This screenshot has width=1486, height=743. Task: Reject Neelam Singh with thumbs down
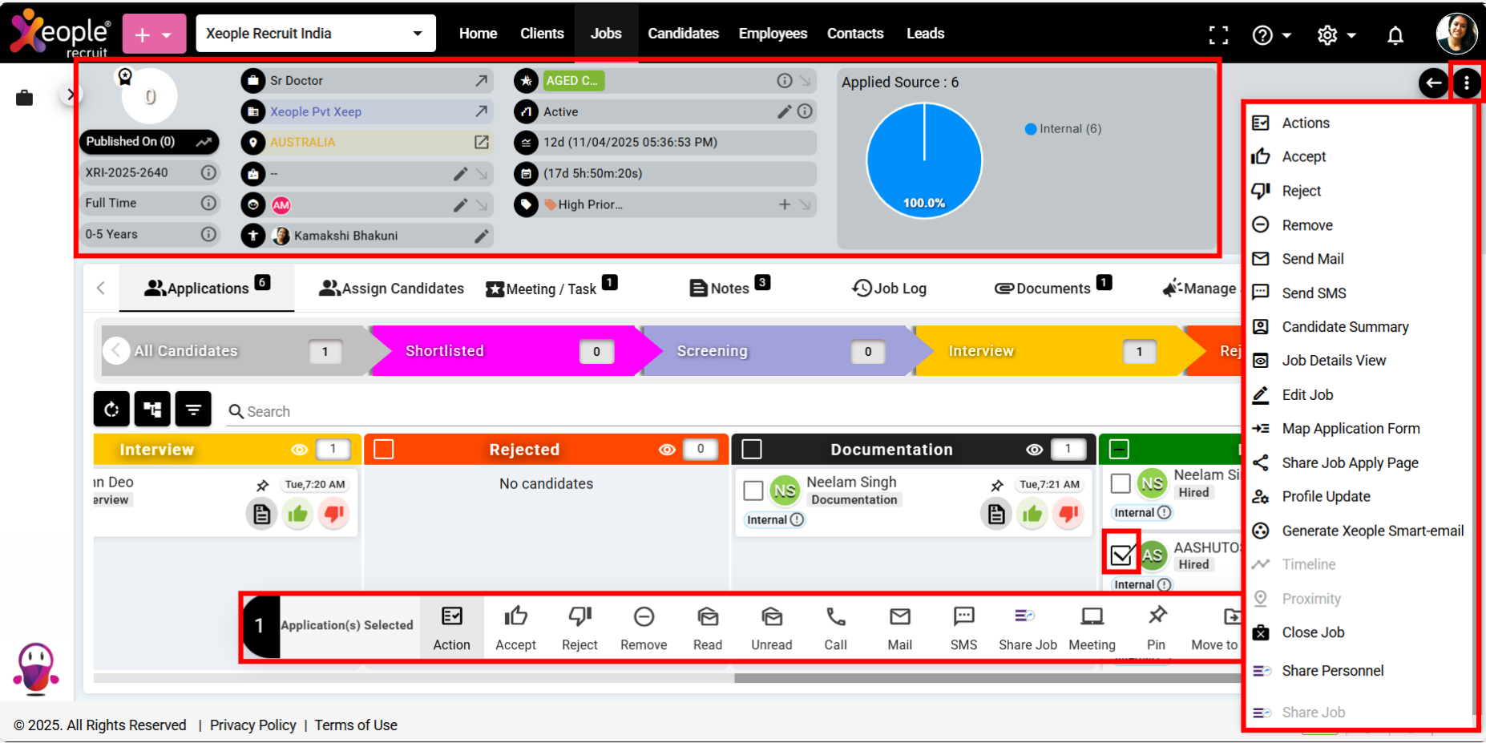pos(1068,514)
